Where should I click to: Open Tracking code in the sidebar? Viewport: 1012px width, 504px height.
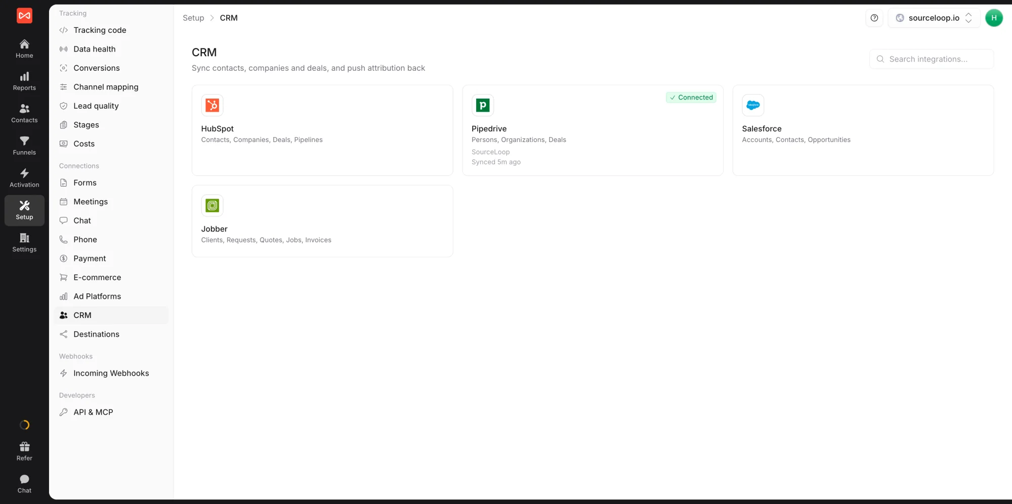click(x=111, y=30)
